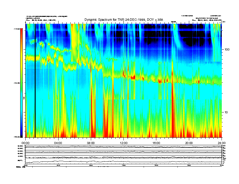The width and height of the screenshot is (239, 184).
Task: Click the 08:00 time axis label
Action: coord(91,143)
